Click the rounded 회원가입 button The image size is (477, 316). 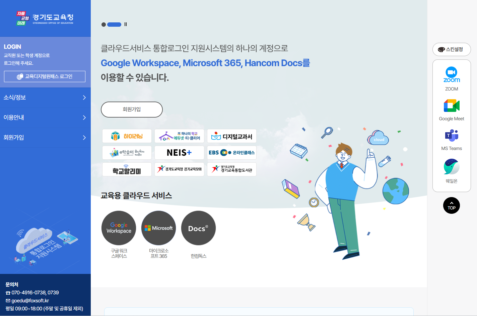click(132, 110)
